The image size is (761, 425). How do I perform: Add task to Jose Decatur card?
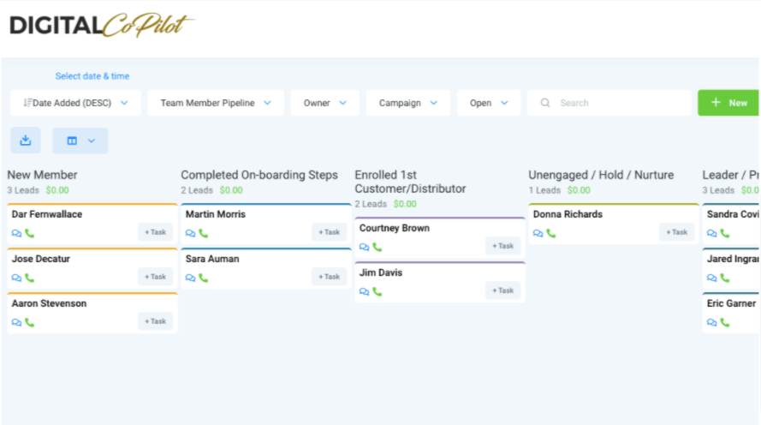tap(155, 277)
